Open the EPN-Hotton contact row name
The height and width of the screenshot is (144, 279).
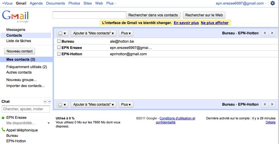[x=72, y=54]
